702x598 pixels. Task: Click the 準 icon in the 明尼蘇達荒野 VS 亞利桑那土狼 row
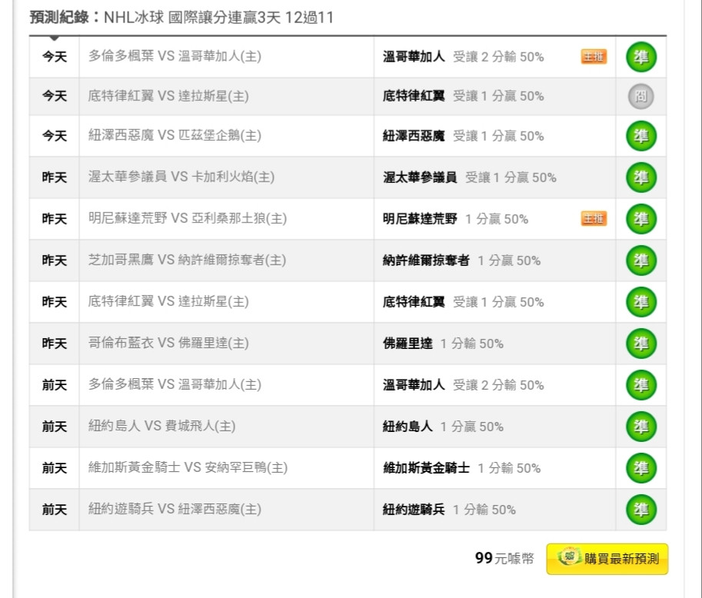pyautogui.click(x=641, y=219)
